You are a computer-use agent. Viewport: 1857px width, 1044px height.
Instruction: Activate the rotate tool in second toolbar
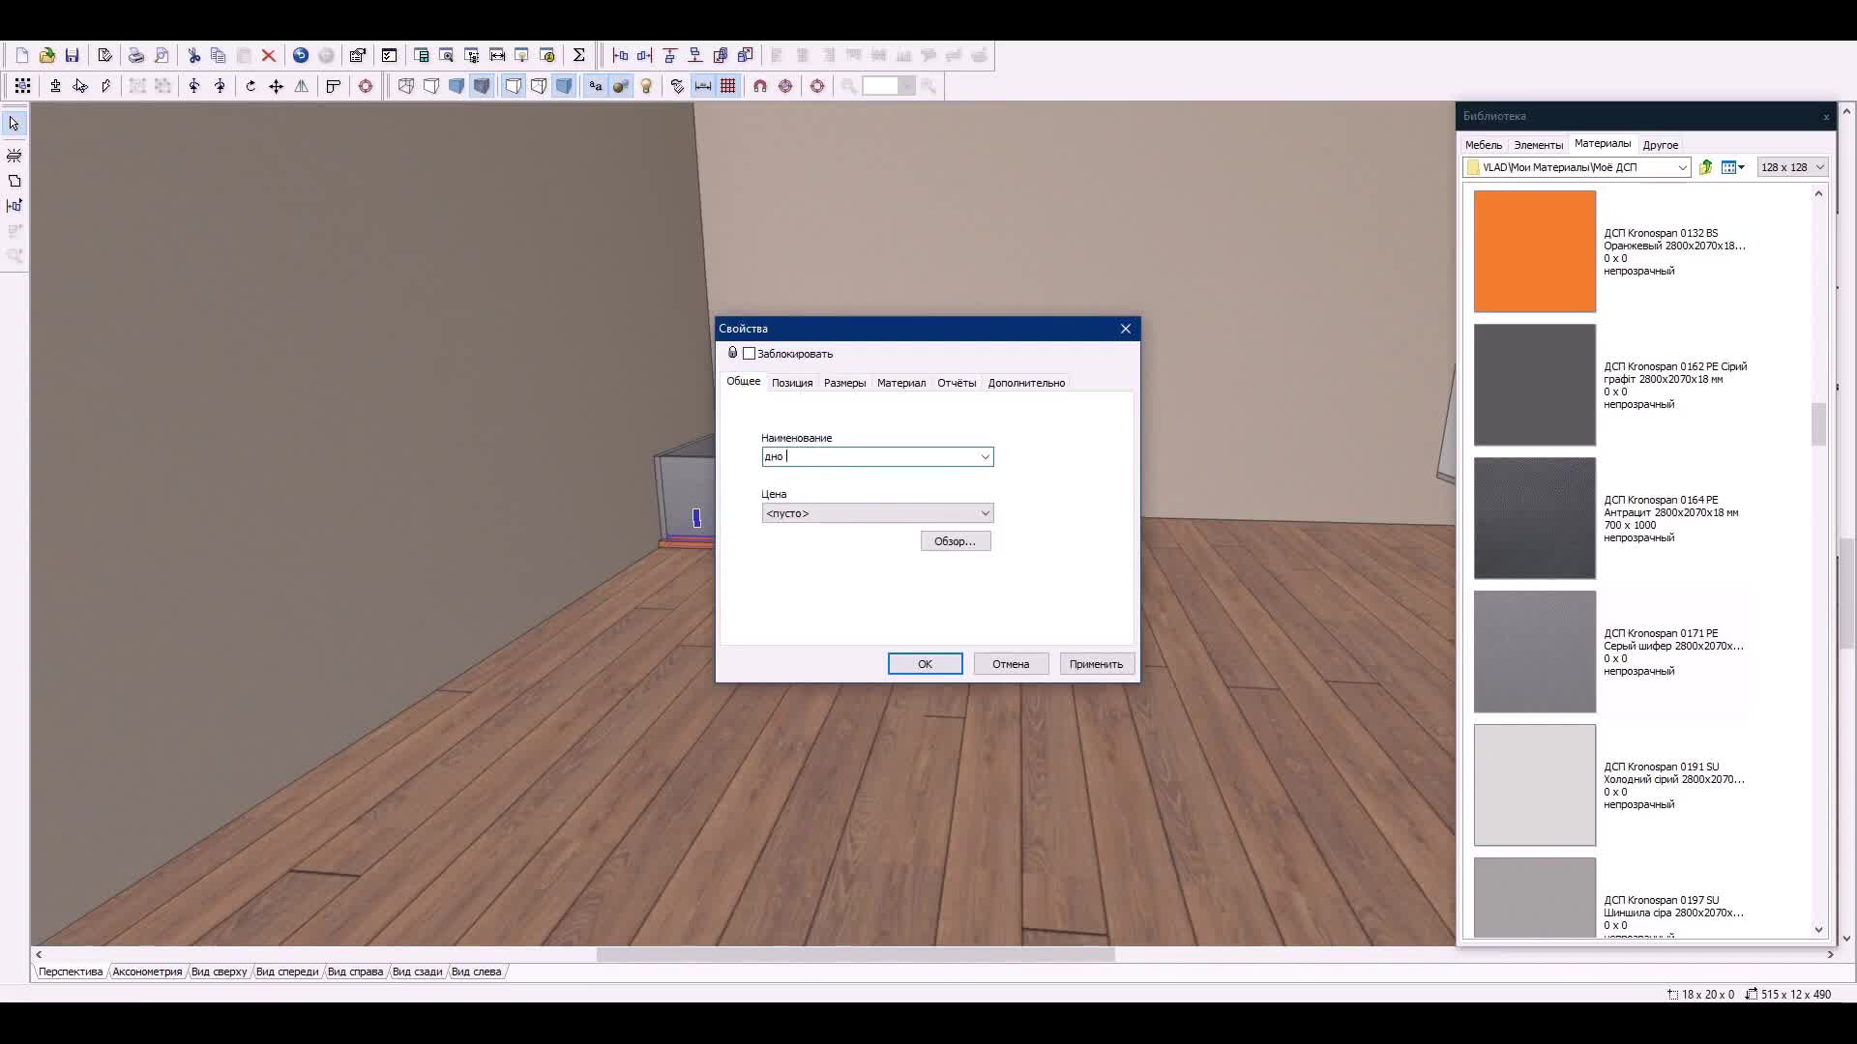click(x=251, y=86)
